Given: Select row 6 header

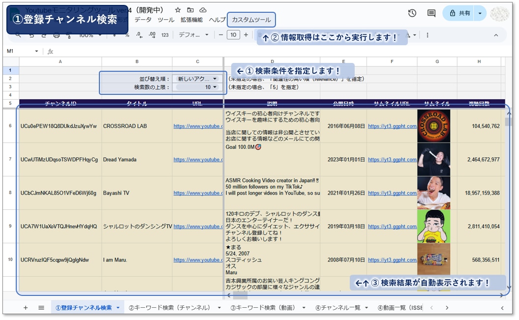Looking at the screenshot, I should [x=10, y=126].
